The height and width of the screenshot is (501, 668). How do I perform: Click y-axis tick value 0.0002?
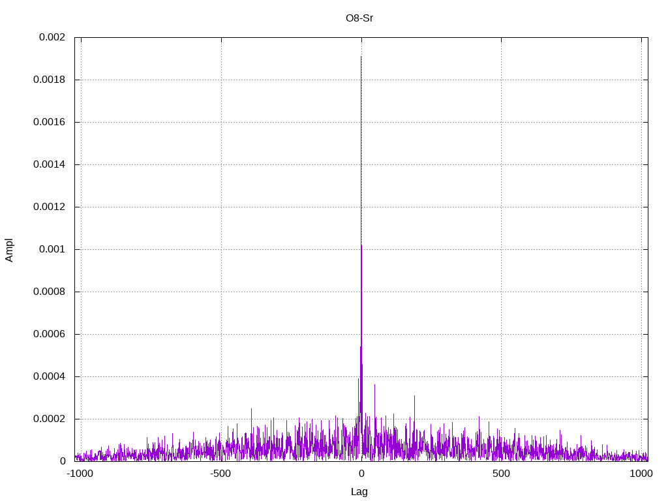(50, 419)
